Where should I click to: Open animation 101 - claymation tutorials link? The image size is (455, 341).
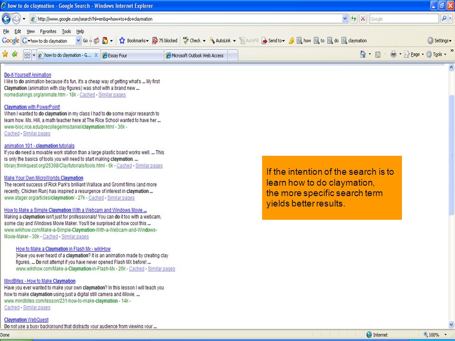pyautogui.click(x=39, y=146)
